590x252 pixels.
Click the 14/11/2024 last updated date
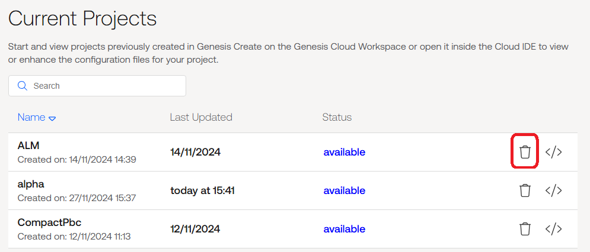[195, 152]
